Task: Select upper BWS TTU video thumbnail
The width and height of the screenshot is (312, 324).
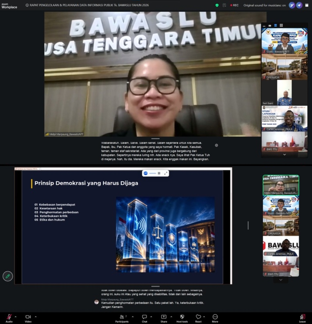Action: tap(284, 141)
